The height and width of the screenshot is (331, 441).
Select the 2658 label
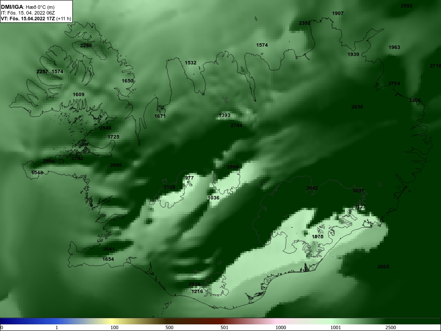pyautogui.click(x=357, y=107)
